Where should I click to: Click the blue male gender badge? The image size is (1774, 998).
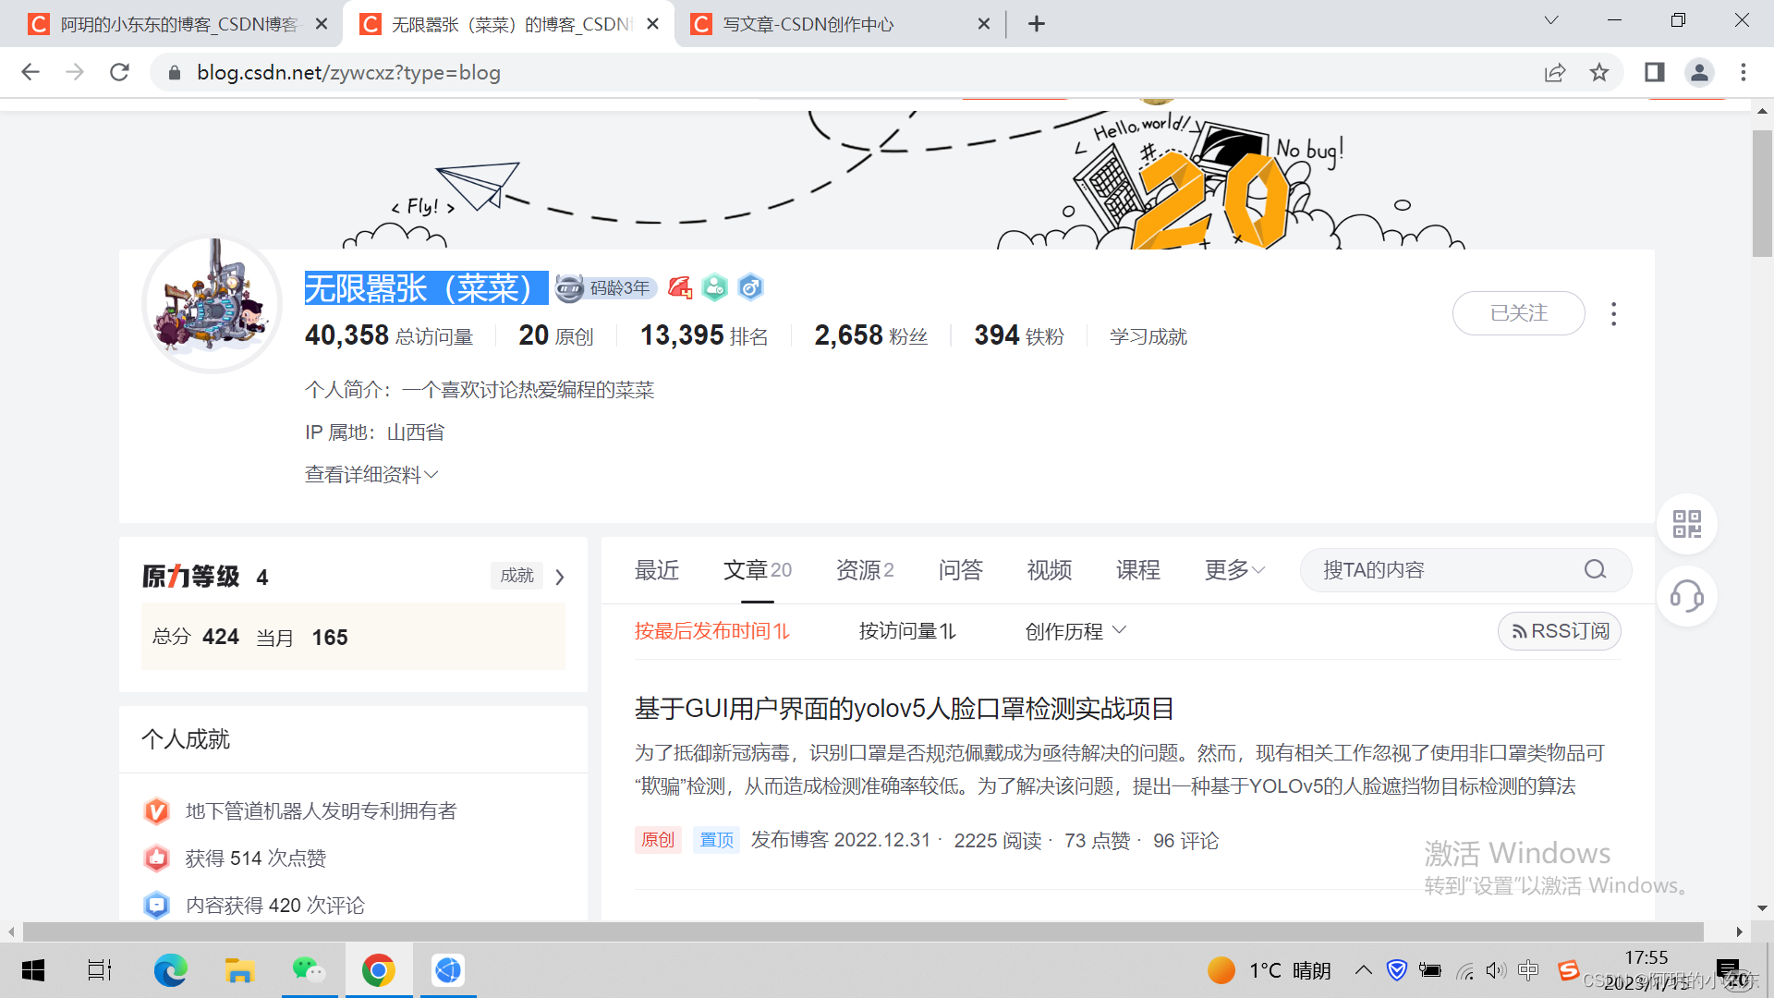750,287
